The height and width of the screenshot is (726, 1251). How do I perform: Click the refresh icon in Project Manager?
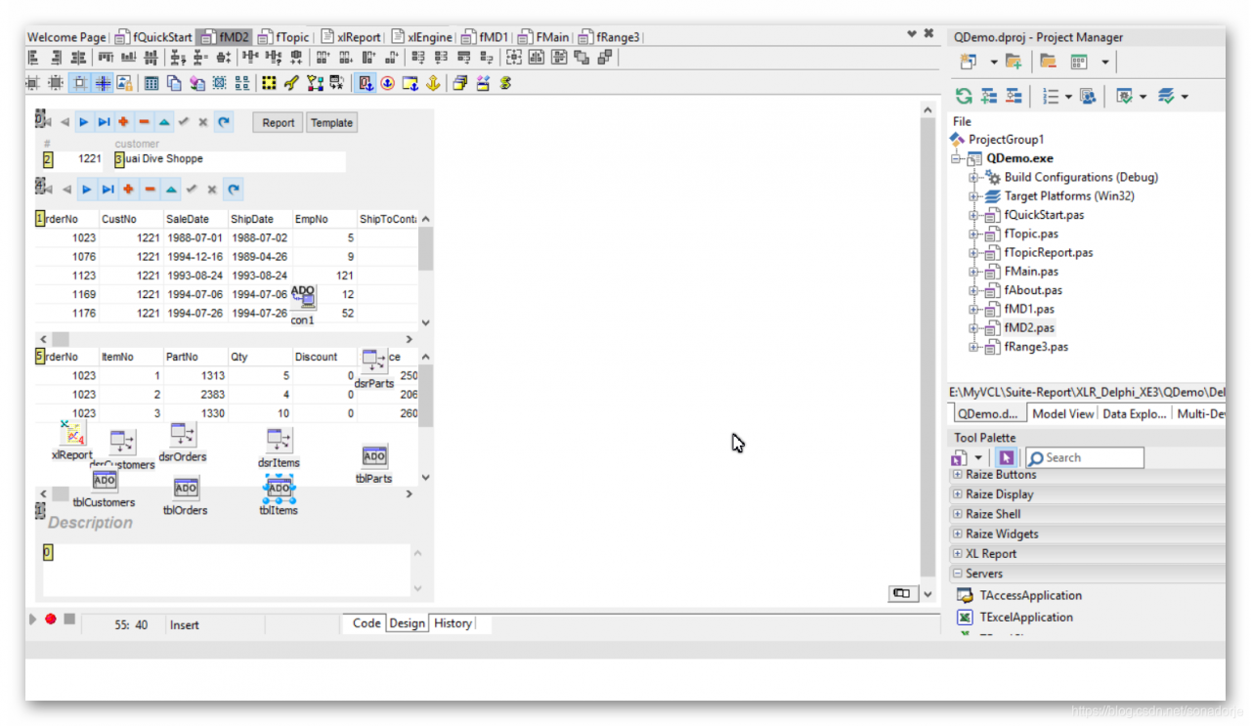click(964, 96)
